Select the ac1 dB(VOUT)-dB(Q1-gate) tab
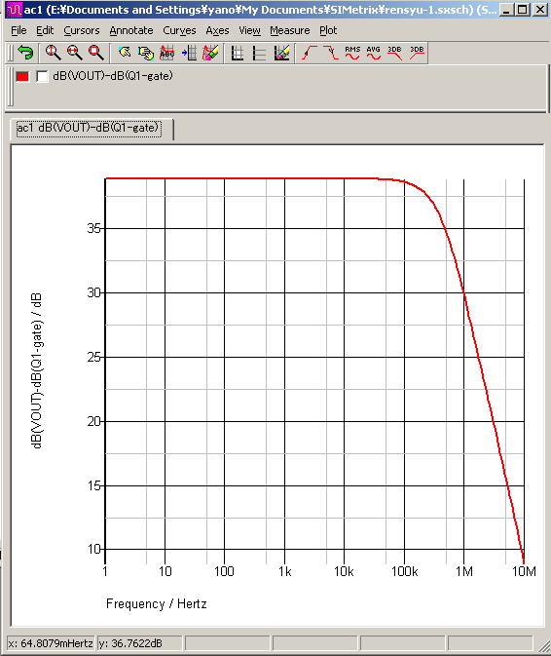 click(89, 128)
